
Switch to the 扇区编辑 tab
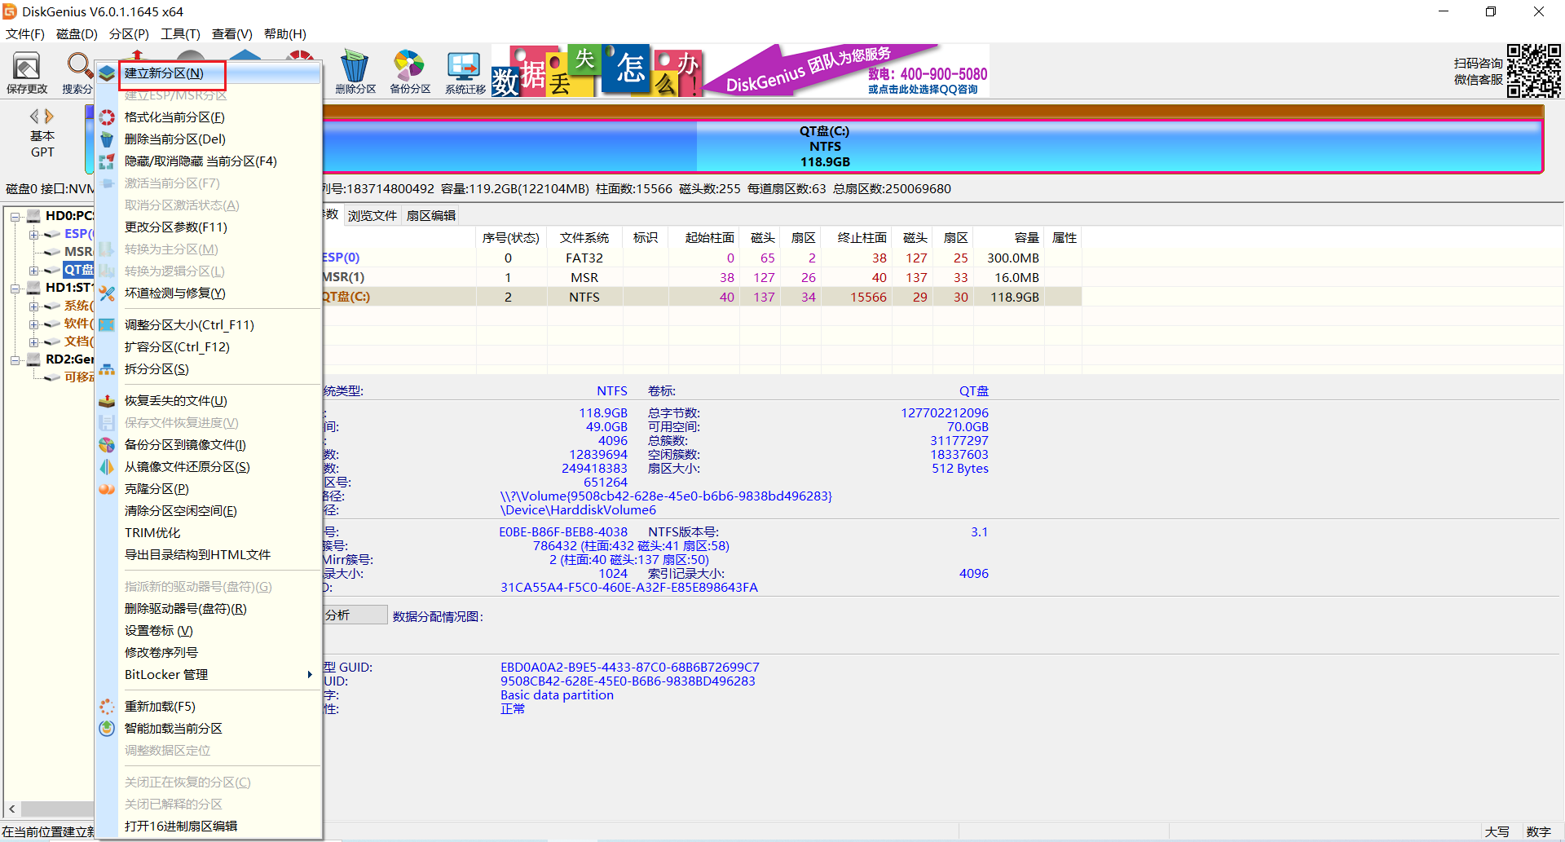tap(431, 215)
